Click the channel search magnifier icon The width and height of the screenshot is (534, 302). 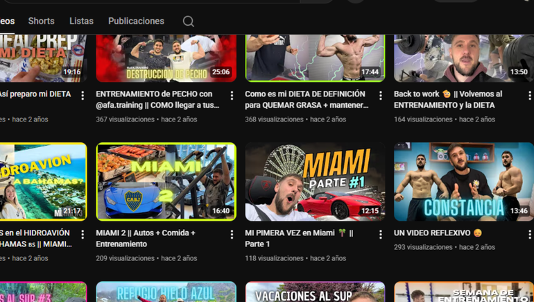point(188,22)
